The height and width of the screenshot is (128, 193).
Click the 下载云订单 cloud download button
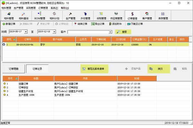point(135,24)
